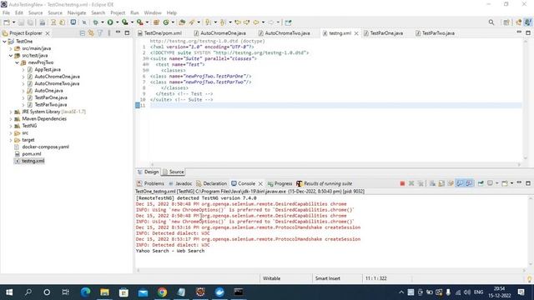Viewport: 534px width, 300px height.
Task: Collapse the newProjTwo package
Action: 17,62
